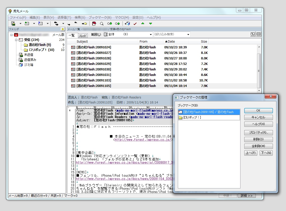Click OK in the bookmark dialog
Viewport: 286px width, 211px height.
tap(258, 111)
